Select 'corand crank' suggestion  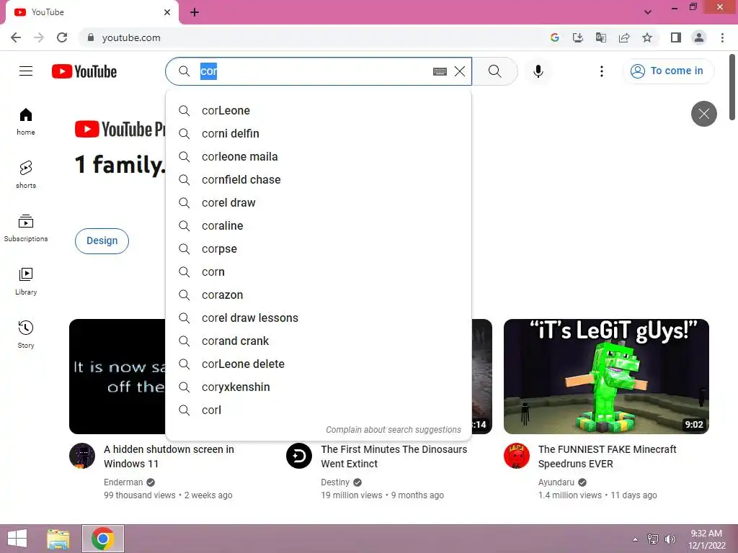click(319, 341)
